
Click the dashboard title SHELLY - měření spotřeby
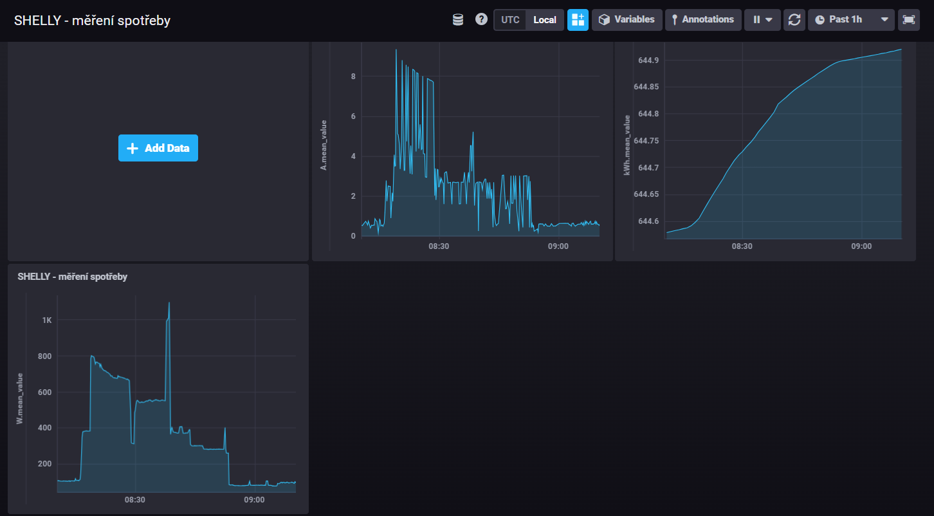[x=92, y=21]
